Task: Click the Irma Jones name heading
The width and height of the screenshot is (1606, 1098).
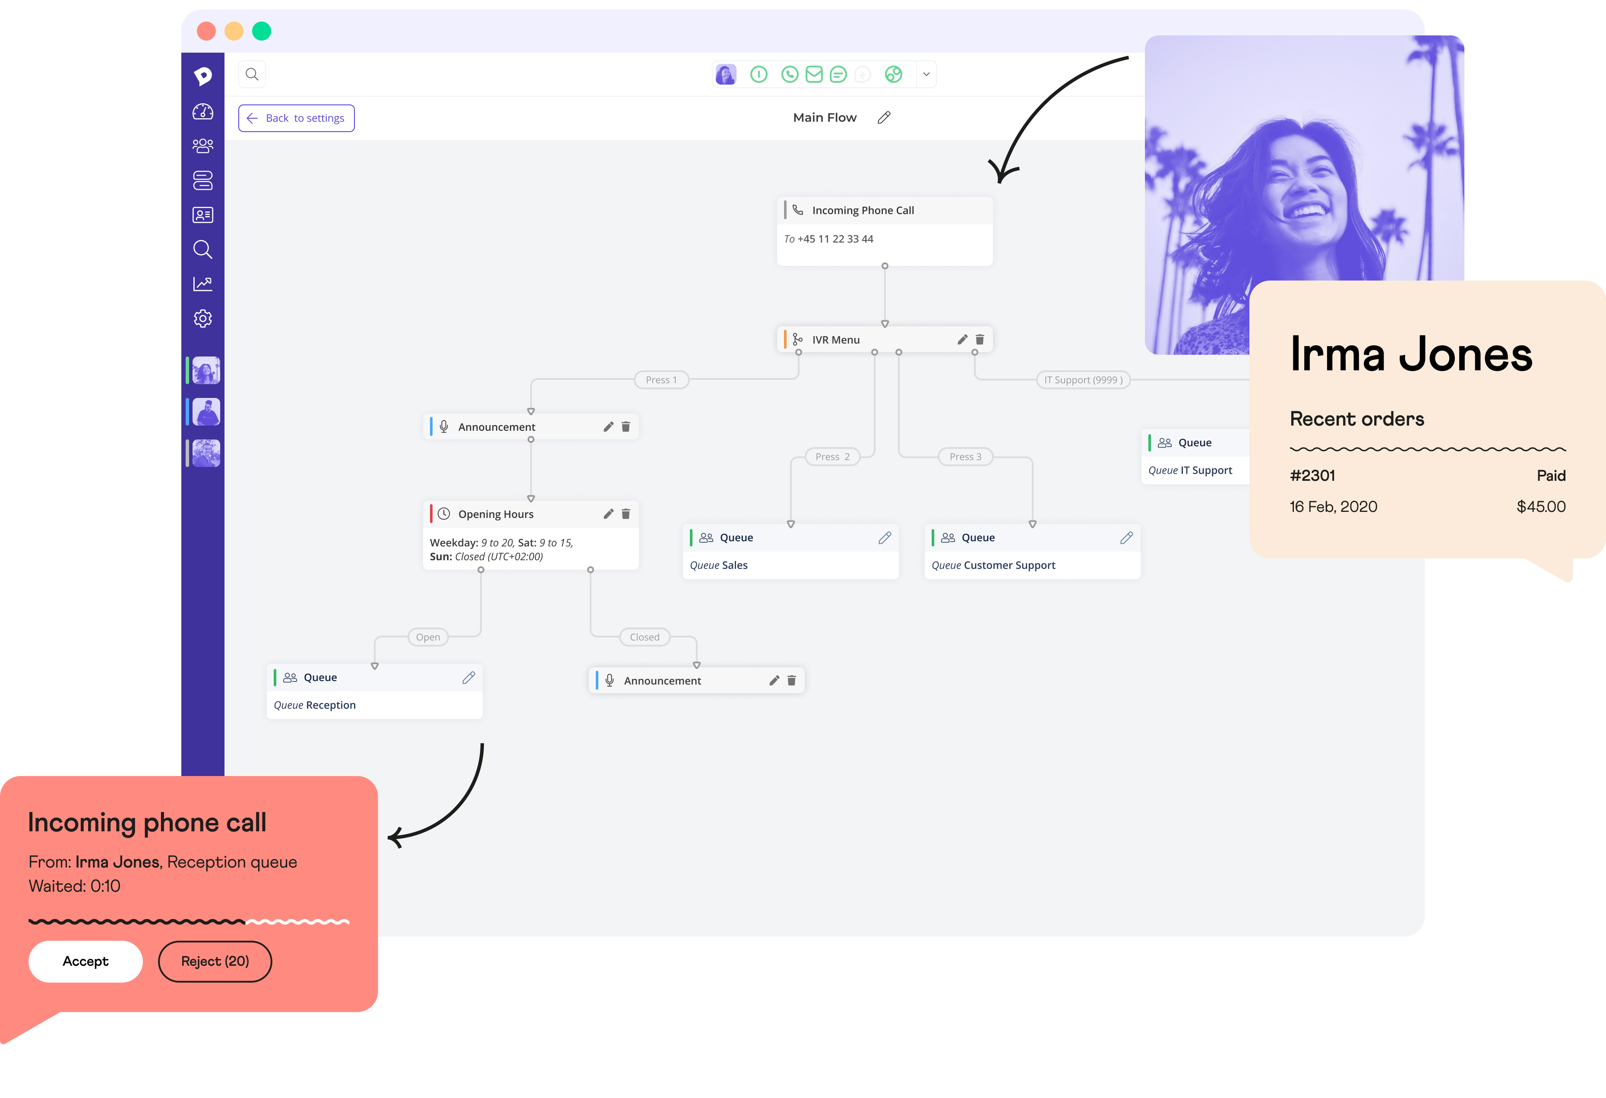Action: tap(1411, 354)
